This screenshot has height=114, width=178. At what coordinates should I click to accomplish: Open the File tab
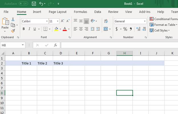coord(6,12)
